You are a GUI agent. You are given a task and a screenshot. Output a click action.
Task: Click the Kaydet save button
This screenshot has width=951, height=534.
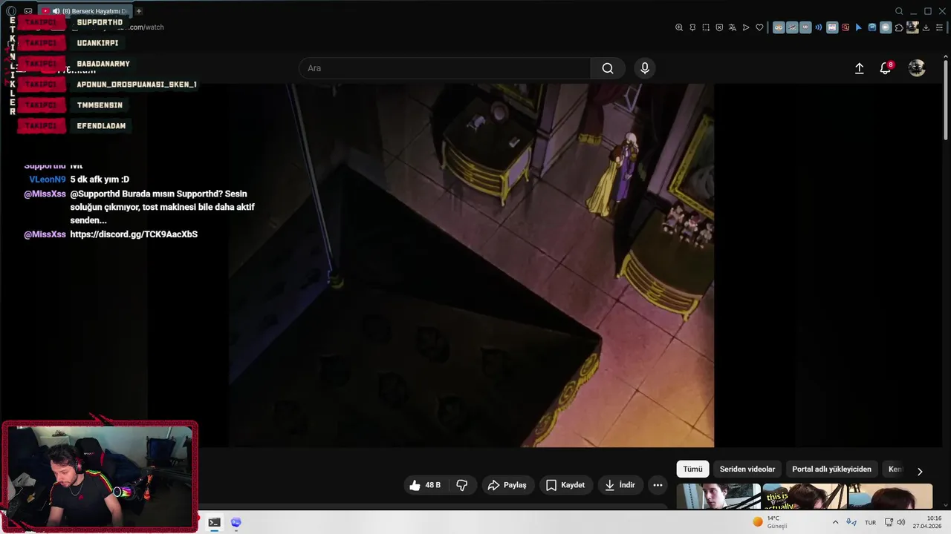tap(566, 485)
